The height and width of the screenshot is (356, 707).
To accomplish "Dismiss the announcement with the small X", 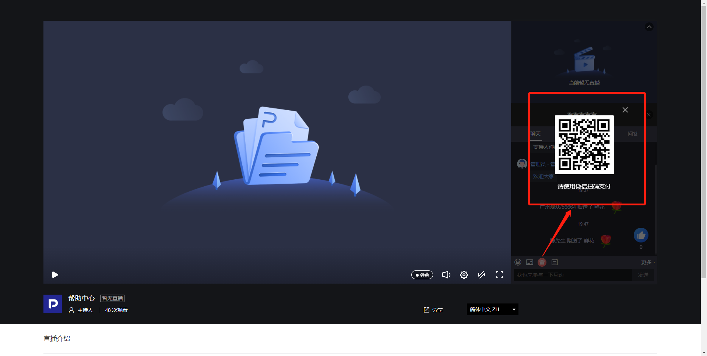I will coord(649,115).
